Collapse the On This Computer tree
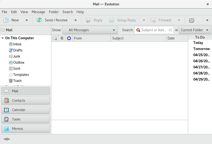The height and width of the screenshot is (144, 212). pos(3,38)
